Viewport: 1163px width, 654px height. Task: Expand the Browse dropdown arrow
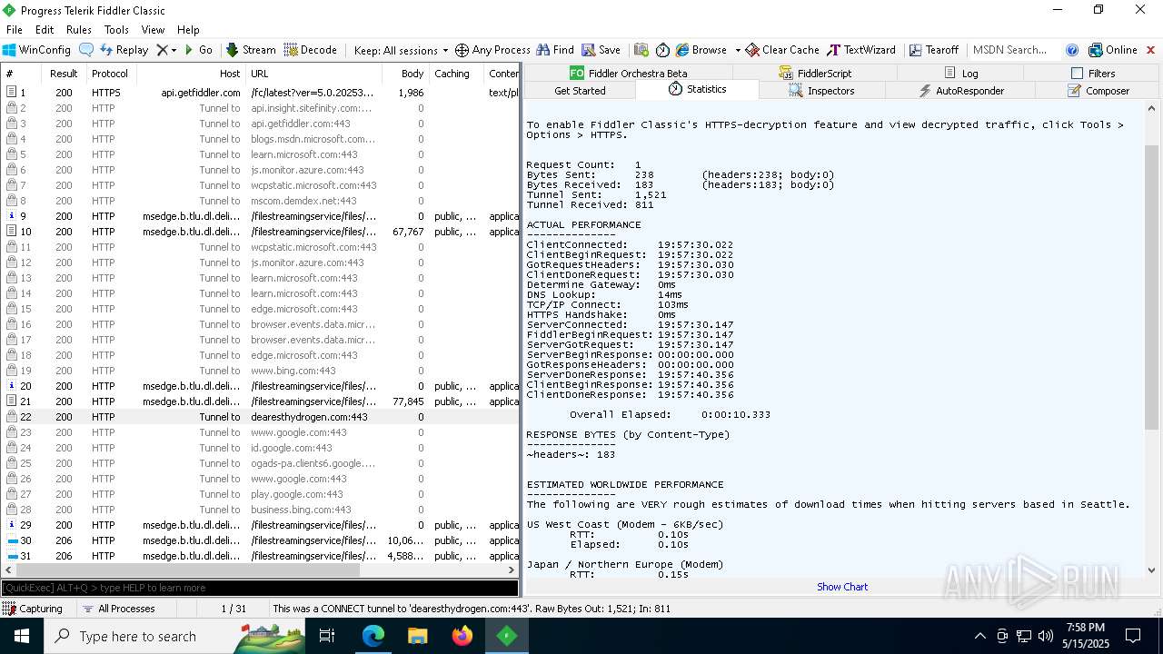pos(737,50)
